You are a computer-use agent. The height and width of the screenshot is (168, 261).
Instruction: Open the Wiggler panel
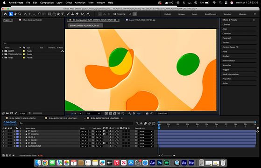[226, 70]
